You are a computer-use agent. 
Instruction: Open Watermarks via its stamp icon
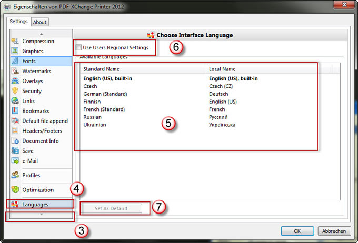pyautogui.click(x=15, y=71)
